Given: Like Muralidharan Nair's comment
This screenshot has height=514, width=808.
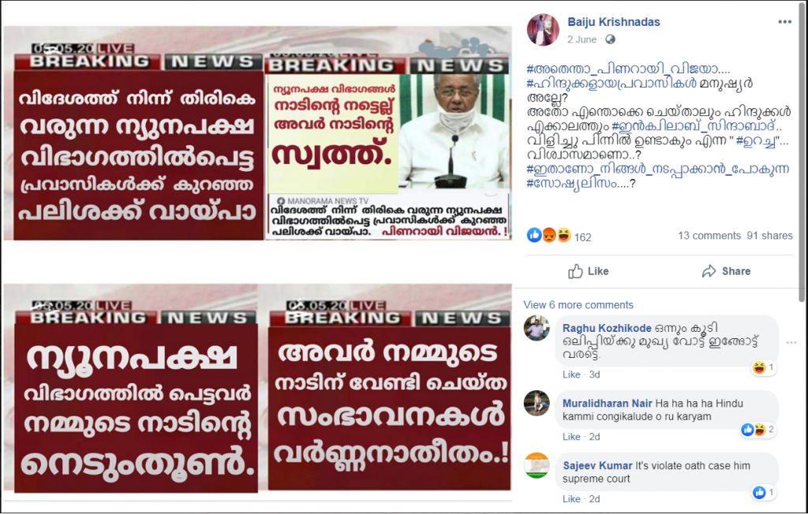Looking at the screenshot, I should point(571,437).
